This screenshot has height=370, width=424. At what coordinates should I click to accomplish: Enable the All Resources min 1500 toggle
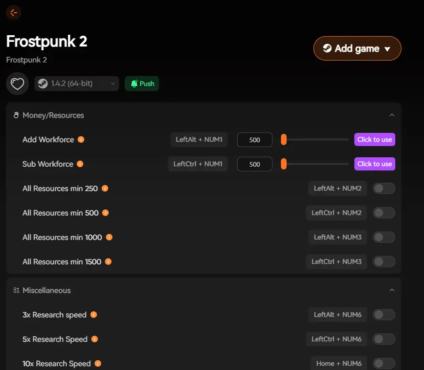pos(384,262)
